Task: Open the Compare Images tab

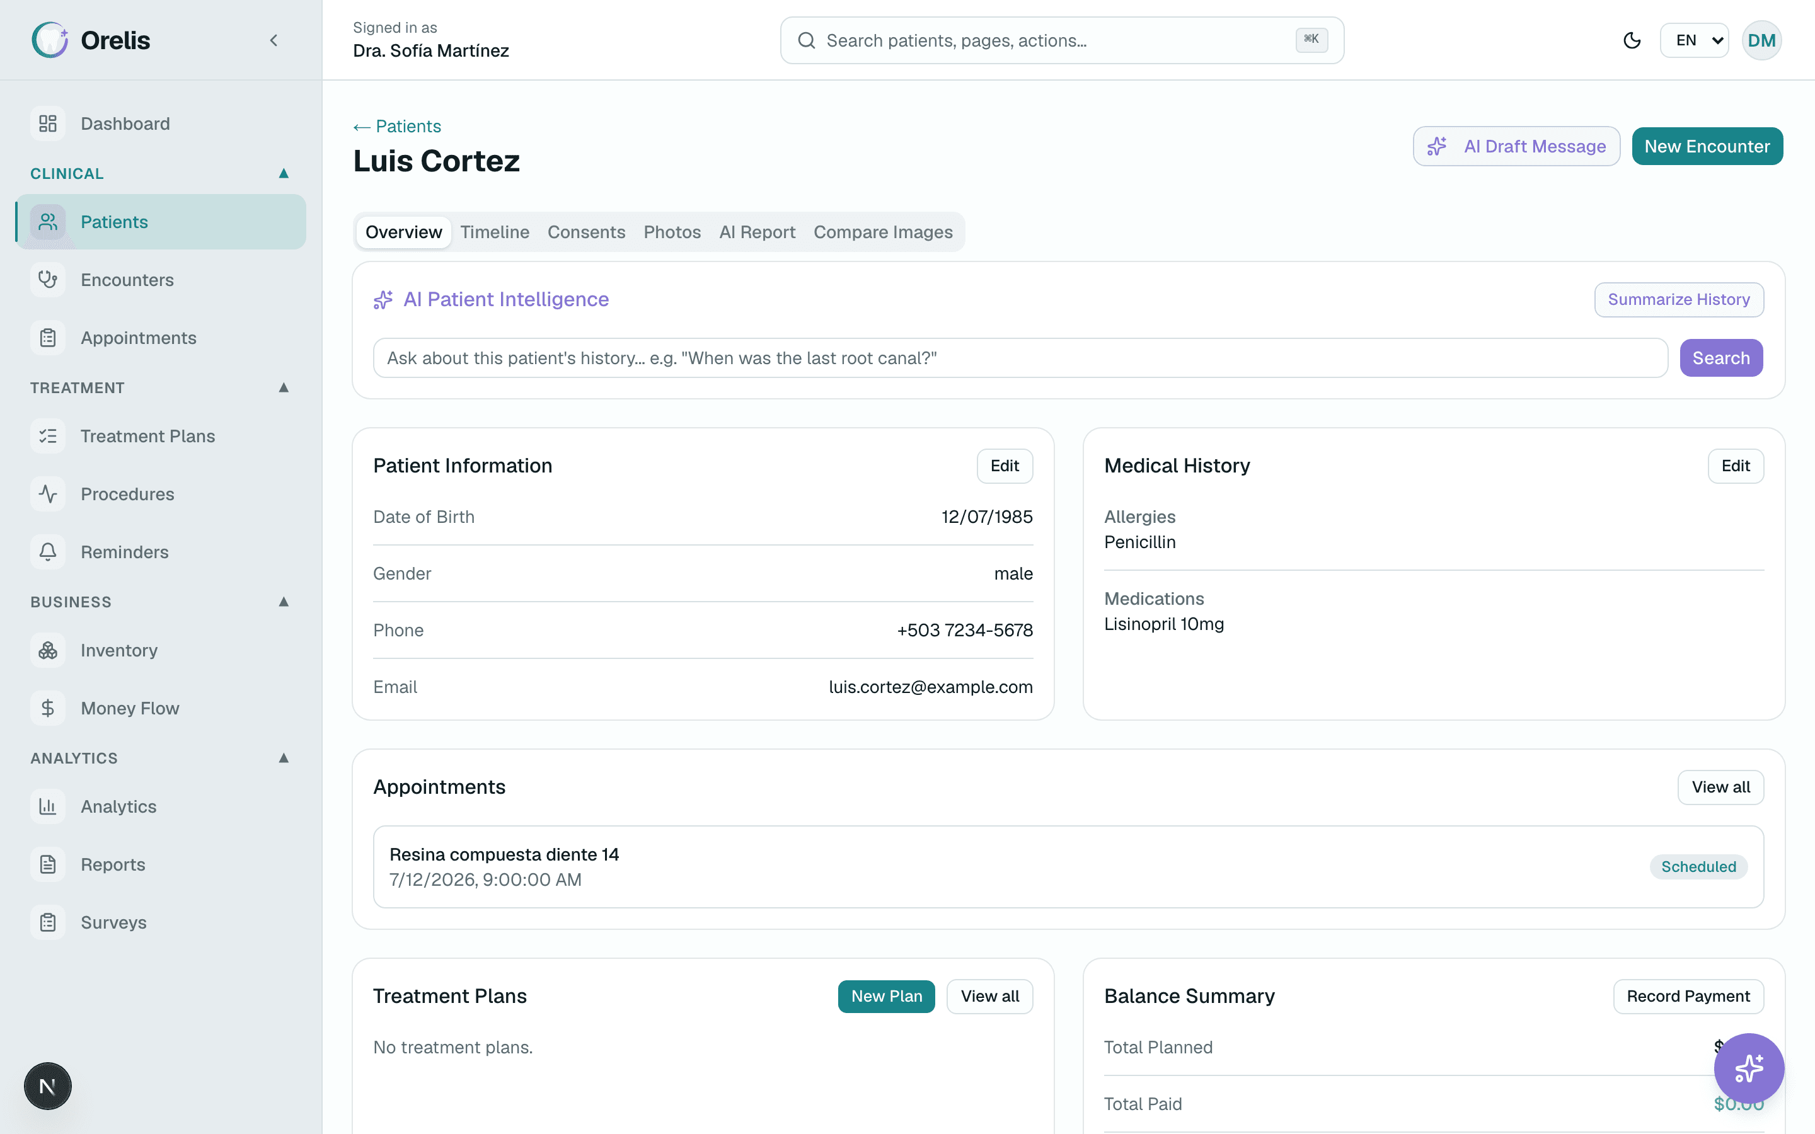Action: click(x=883, y=232)
